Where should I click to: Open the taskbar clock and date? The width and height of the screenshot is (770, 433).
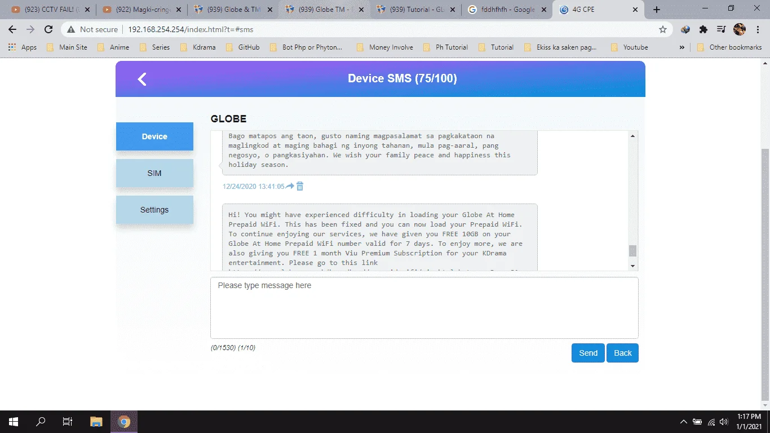(x=748, y=422)
